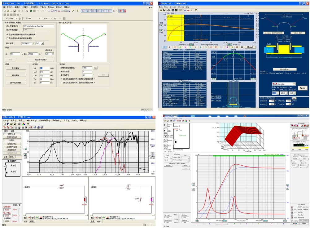Click frequency count 60 stepper arrows
This screenshot has height=228, width=310.
click(53, 54)
